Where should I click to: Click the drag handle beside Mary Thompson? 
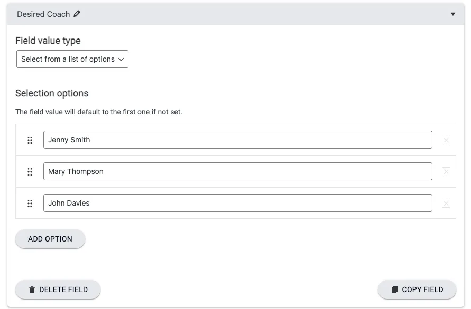(x=30, y=172)
